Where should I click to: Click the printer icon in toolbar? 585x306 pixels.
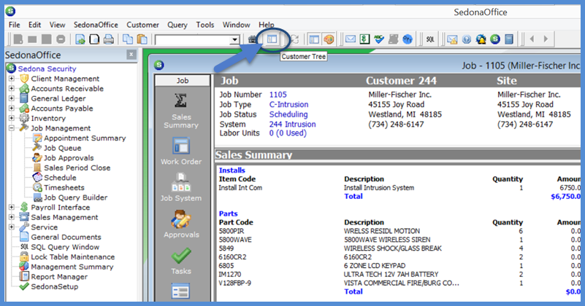coord(109,39)
